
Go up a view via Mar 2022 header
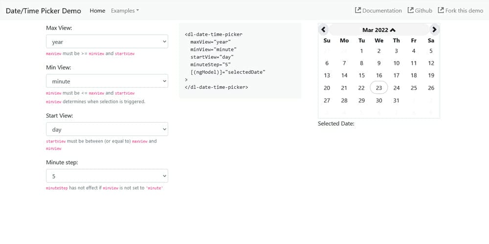pos(379,30)
